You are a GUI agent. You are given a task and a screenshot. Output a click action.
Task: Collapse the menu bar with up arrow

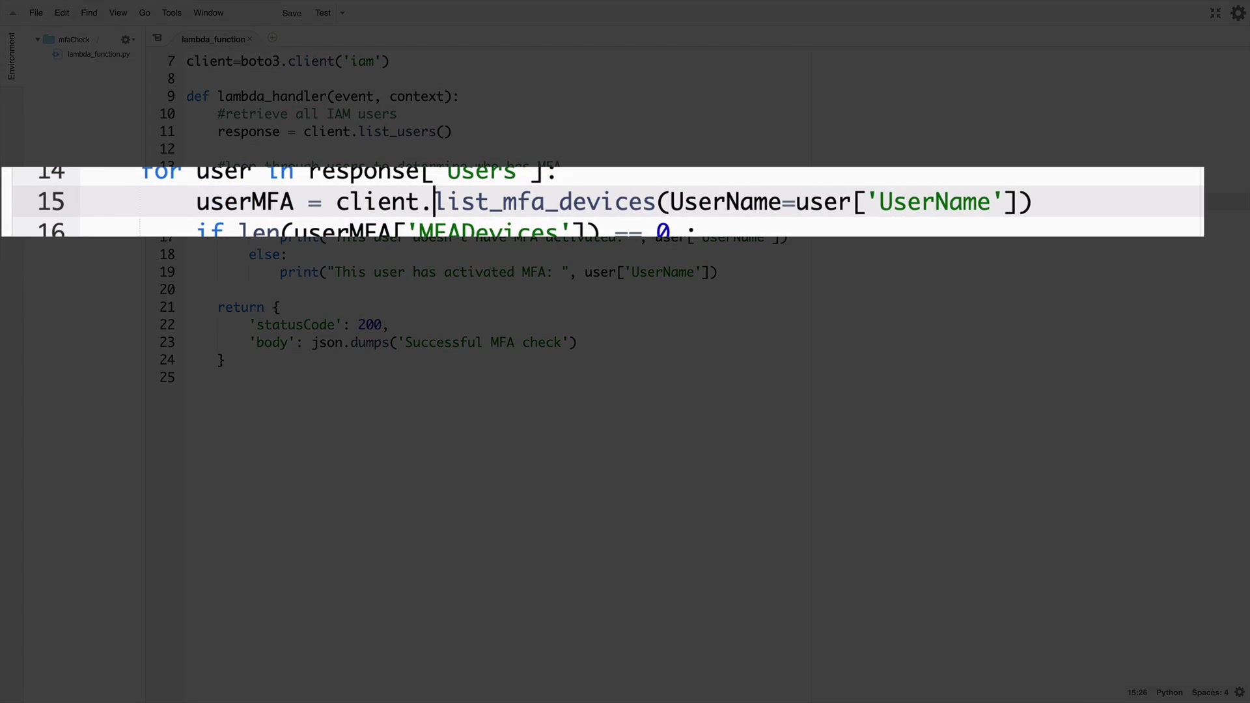12,13
